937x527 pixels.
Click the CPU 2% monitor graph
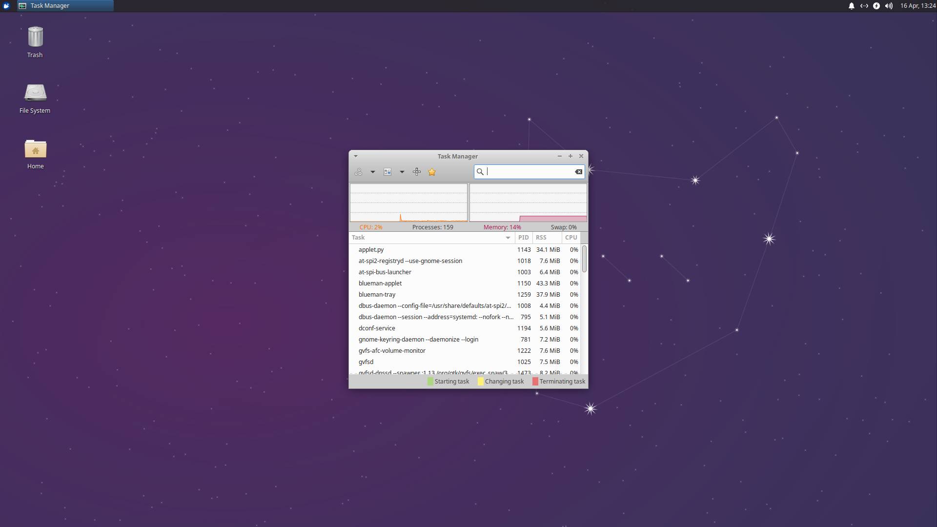tap(408, 203)
